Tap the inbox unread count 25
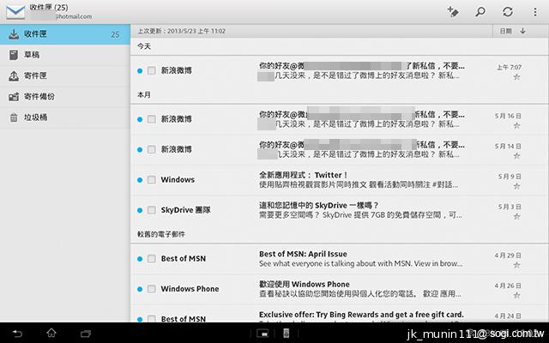The image size is (549, 343). 115,34
